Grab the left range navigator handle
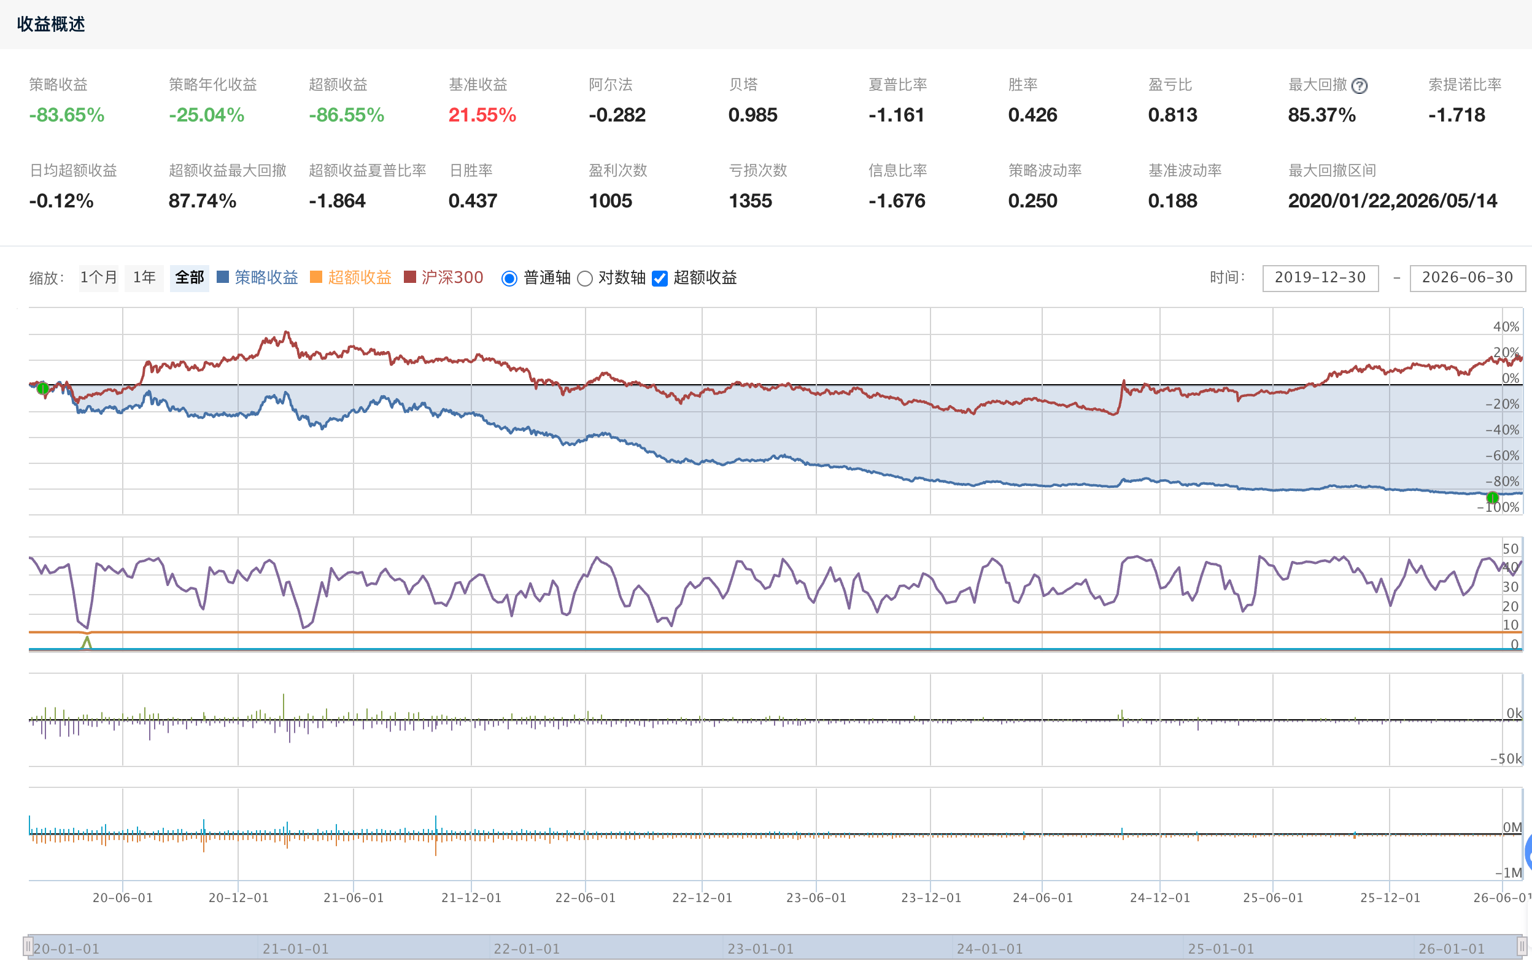The height and width of the screenshot is (961, 1532). 28,946
